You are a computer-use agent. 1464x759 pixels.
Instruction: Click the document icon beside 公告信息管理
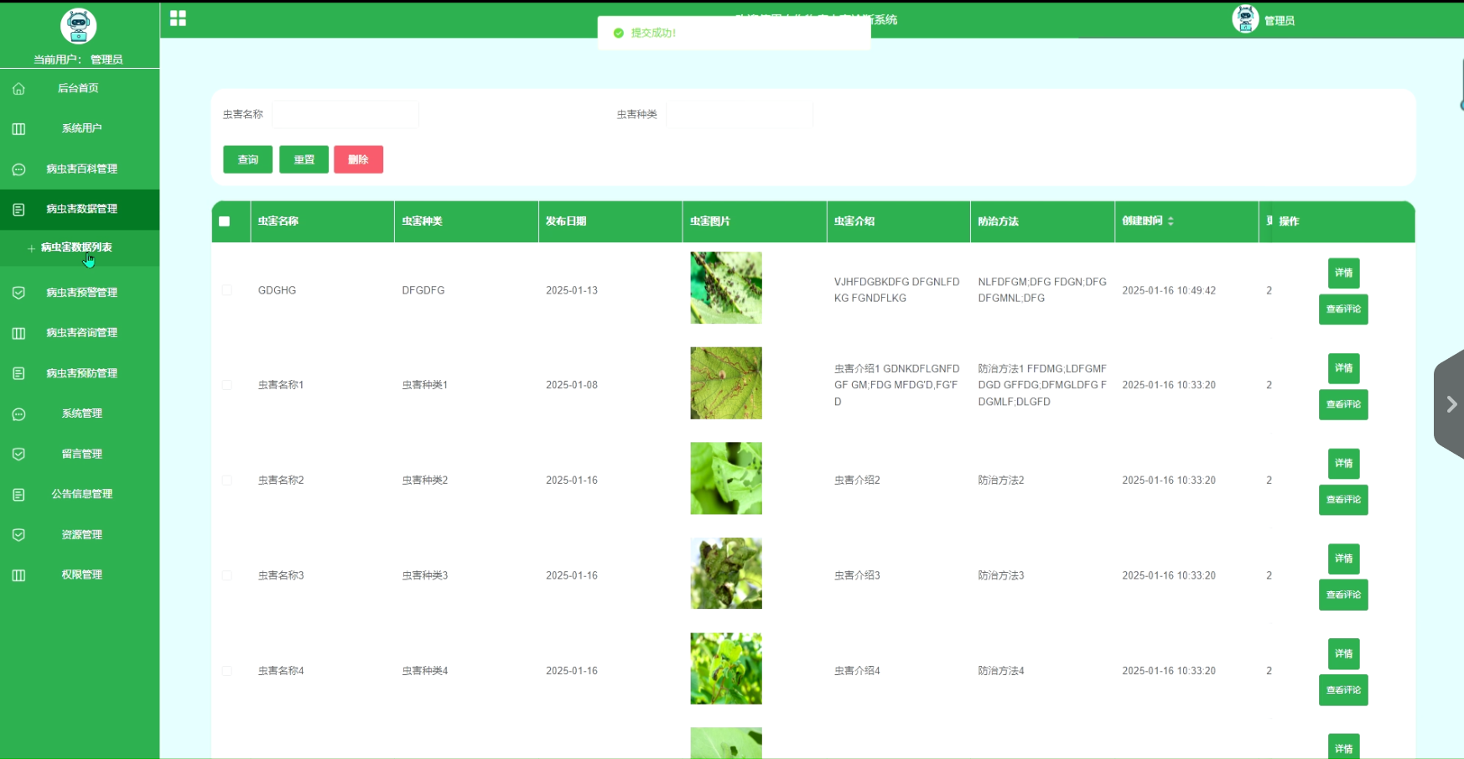point(18,494)
